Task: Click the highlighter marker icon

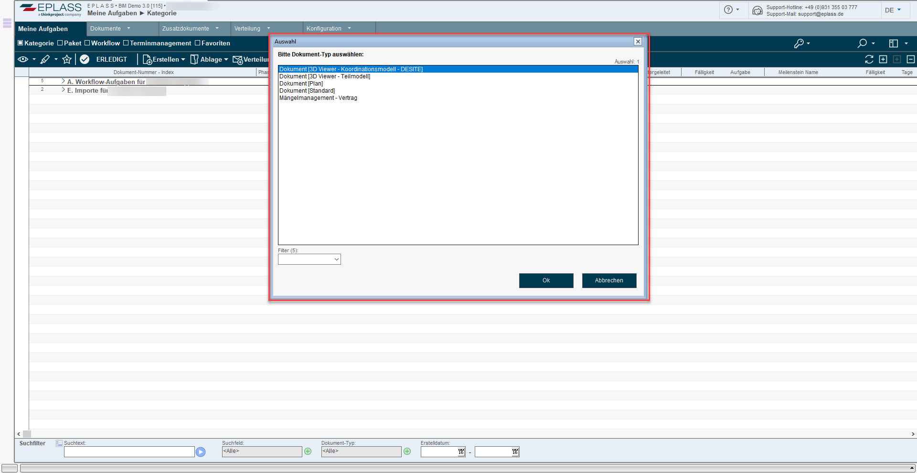Action: point(45,59)
